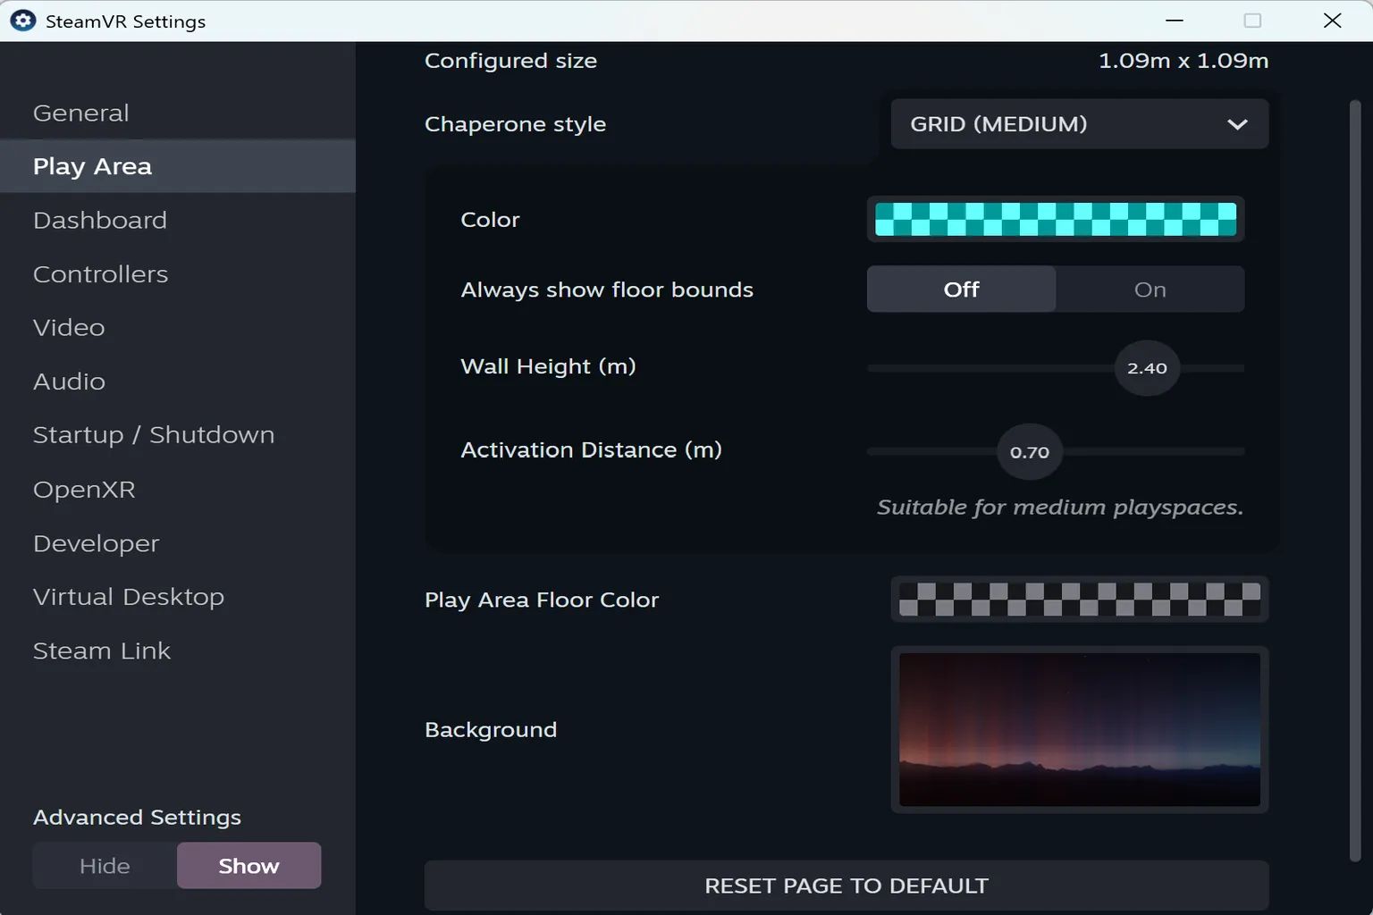Click the chaperone Color swatch
This screenshot has height=915, width=1373.
(x=1056, y=219)
